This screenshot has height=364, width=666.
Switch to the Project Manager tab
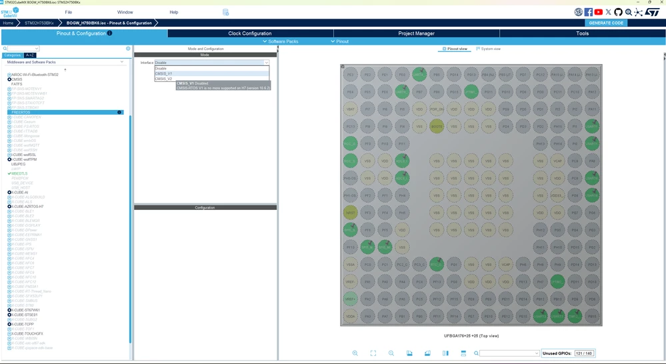pos(416,33)
